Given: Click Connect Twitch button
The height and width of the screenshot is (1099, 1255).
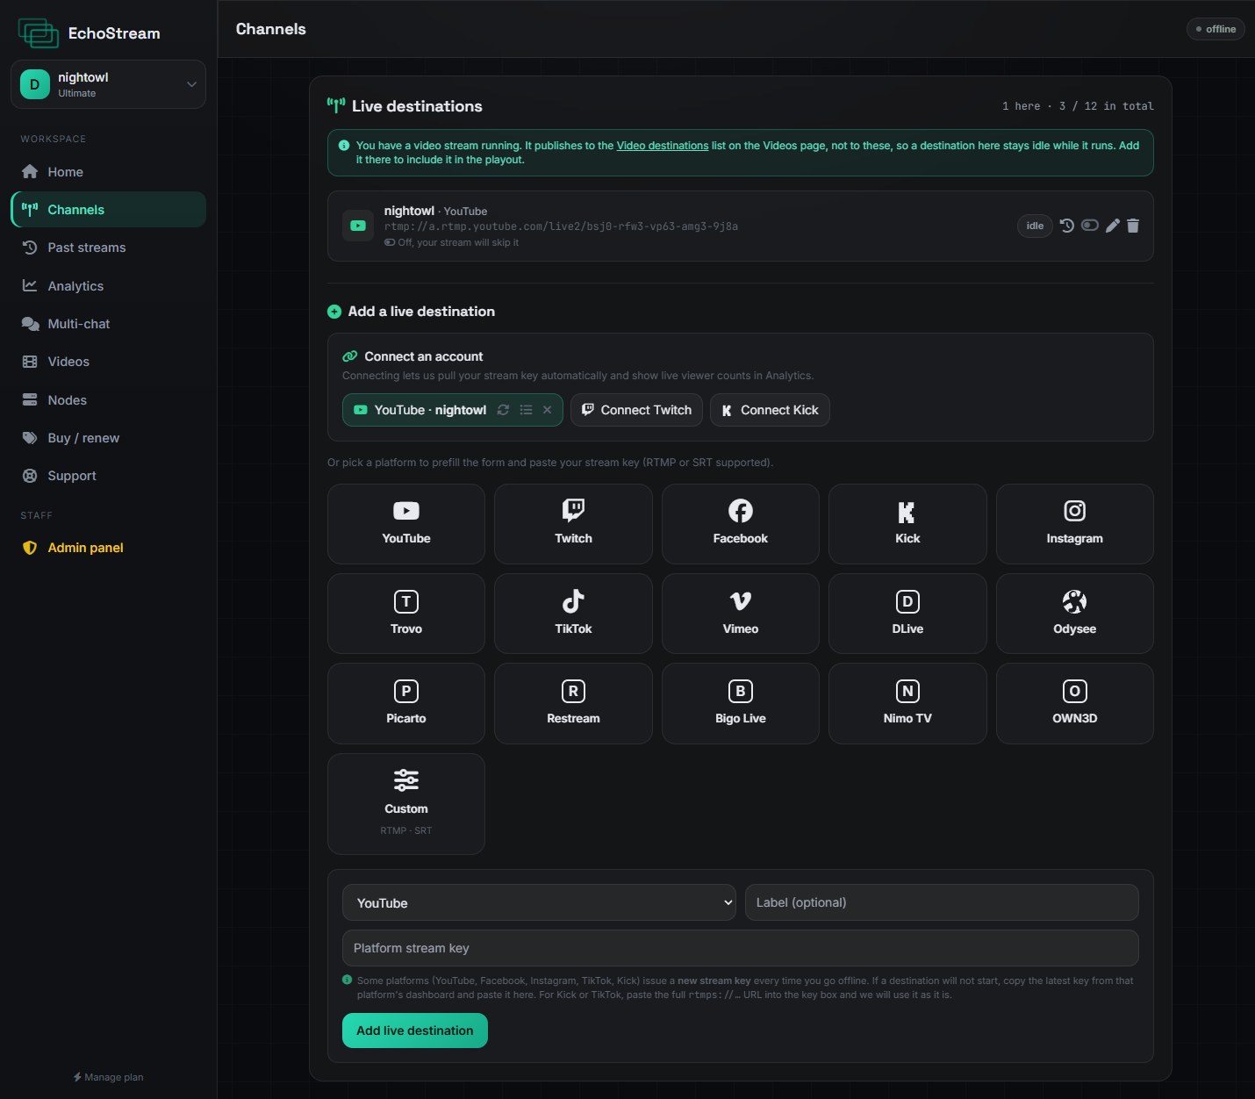Looking at the screenshot, I should (x=636, y=410).
